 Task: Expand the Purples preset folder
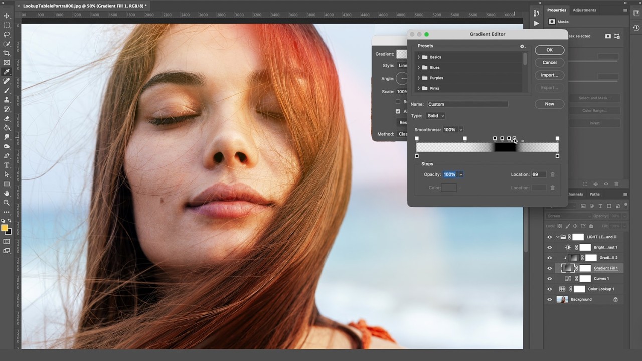coord(419,78)
